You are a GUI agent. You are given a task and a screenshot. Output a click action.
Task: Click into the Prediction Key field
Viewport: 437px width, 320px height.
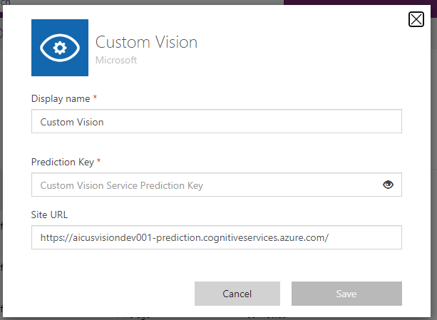(x=207, y=185)
